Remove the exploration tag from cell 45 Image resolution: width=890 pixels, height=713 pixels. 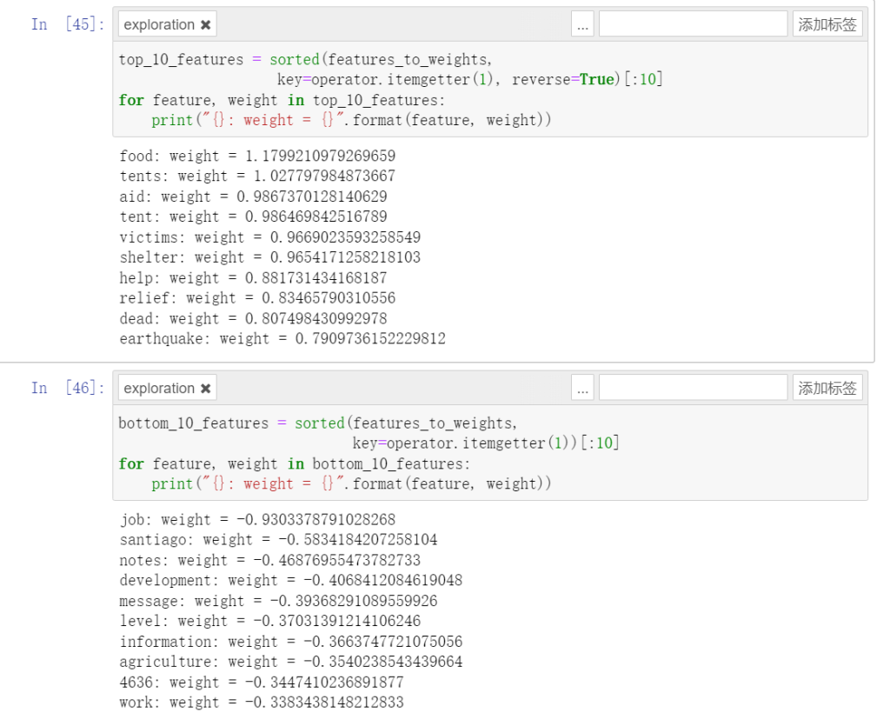[206, 25]
